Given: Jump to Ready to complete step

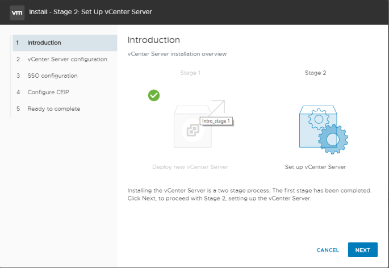Looking at the screenshot, I should point(65,108).
